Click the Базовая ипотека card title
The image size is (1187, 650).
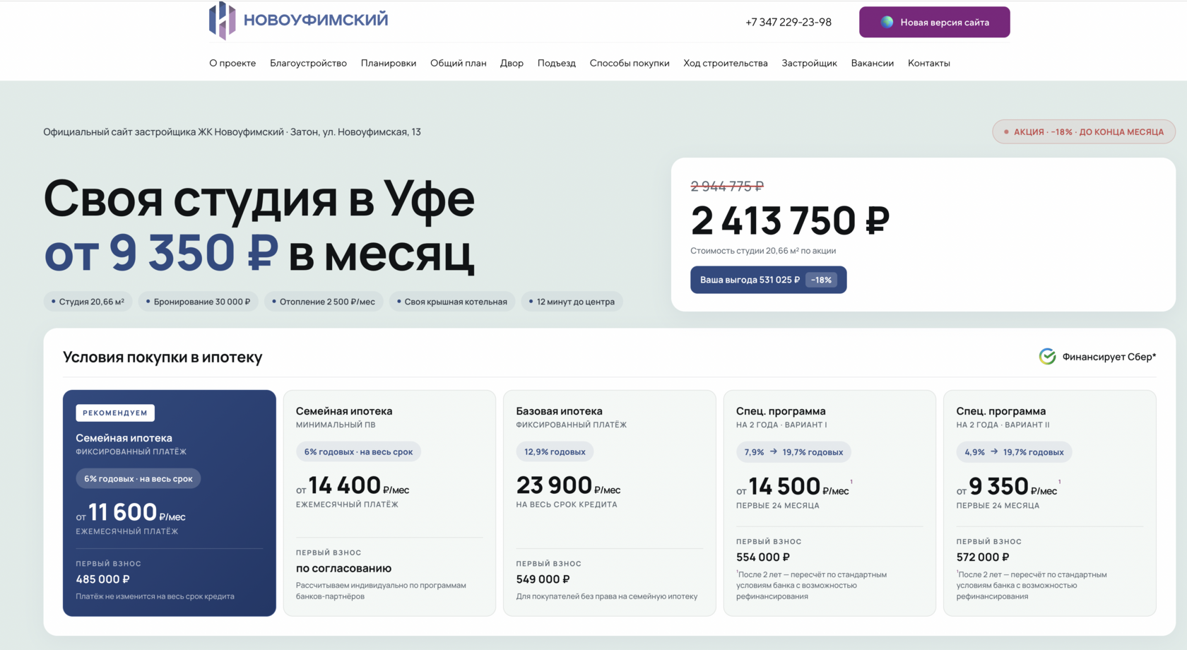(559, 410)
